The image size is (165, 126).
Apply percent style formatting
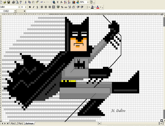pyautogui.click(x=62, y=7)
